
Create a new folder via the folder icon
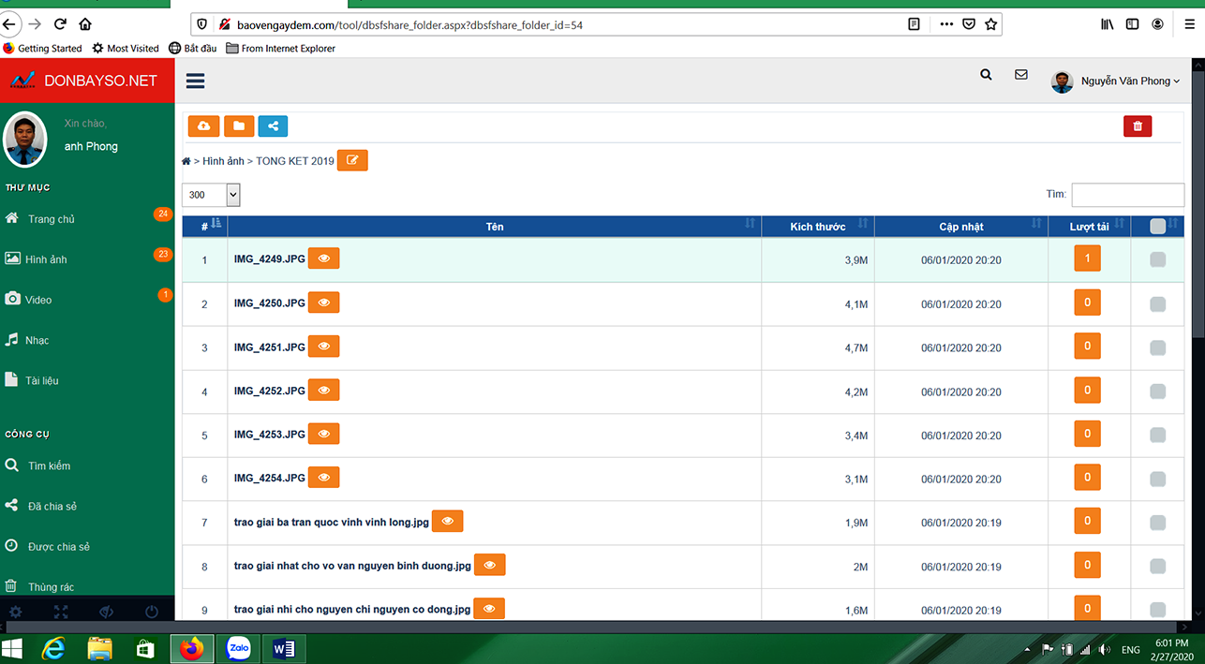click(238, 125)
